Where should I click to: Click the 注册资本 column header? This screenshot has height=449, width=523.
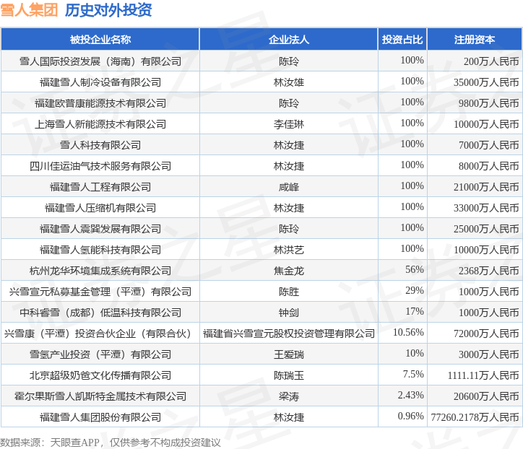475,40
